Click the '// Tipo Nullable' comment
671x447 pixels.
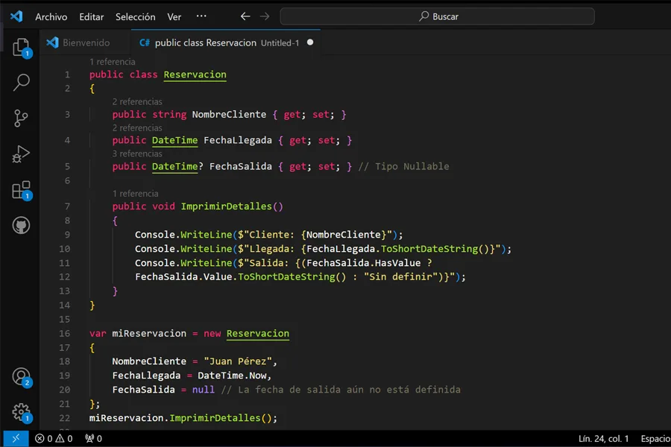pos(403,166)
